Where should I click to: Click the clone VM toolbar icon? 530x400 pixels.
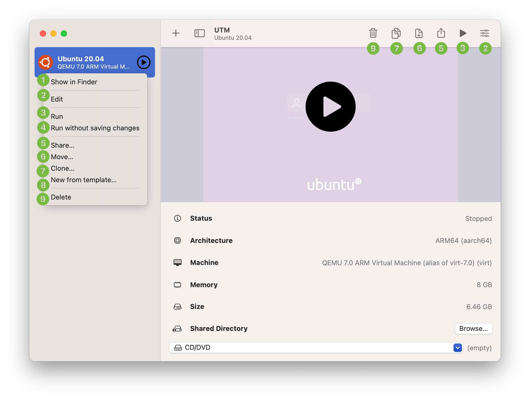[x=396, y=33]
